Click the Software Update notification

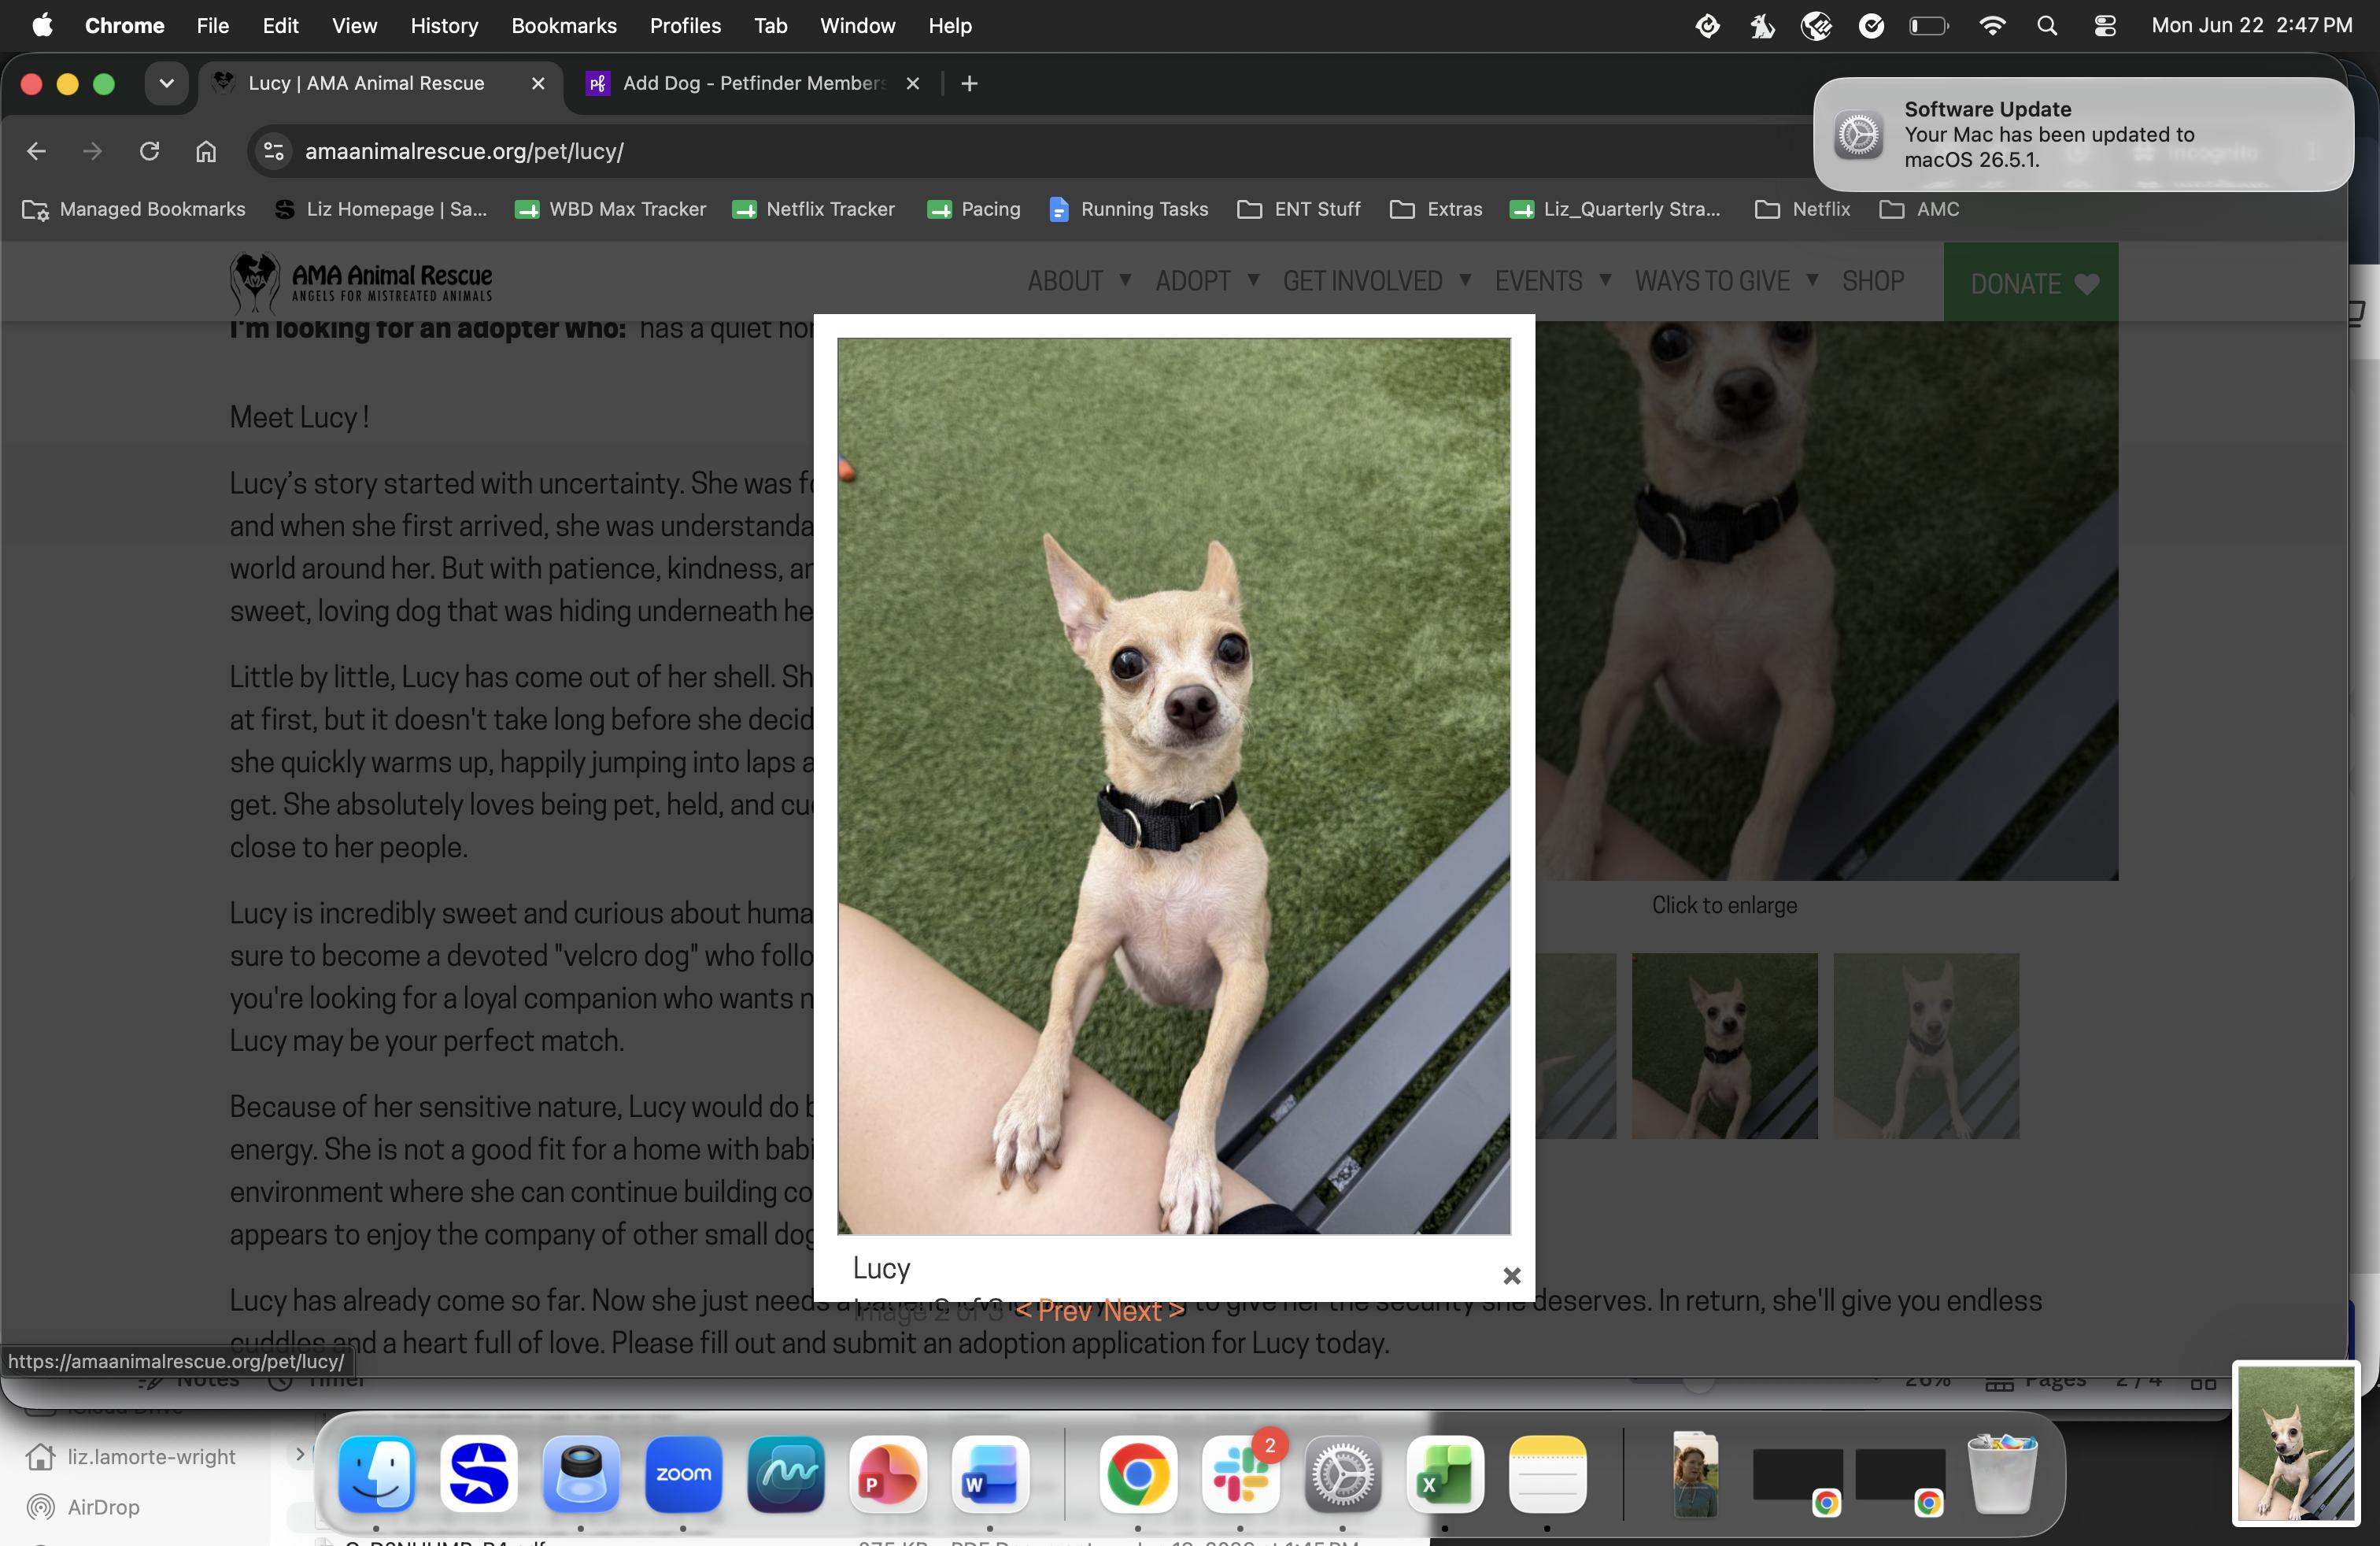(x=2083, y=134)
